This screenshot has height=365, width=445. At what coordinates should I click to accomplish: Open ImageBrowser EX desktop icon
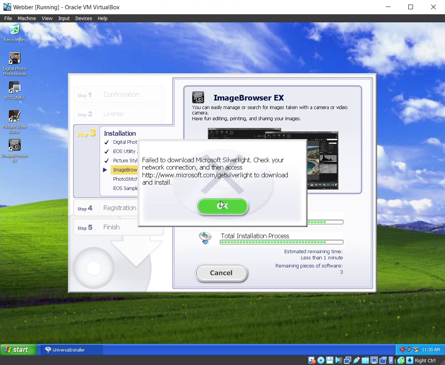(x=15, y=146)
